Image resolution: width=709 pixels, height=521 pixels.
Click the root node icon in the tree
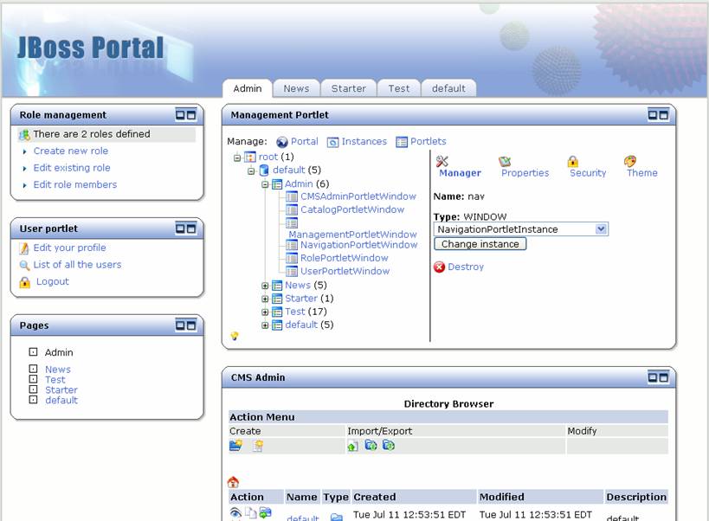[x=250, y=158]
